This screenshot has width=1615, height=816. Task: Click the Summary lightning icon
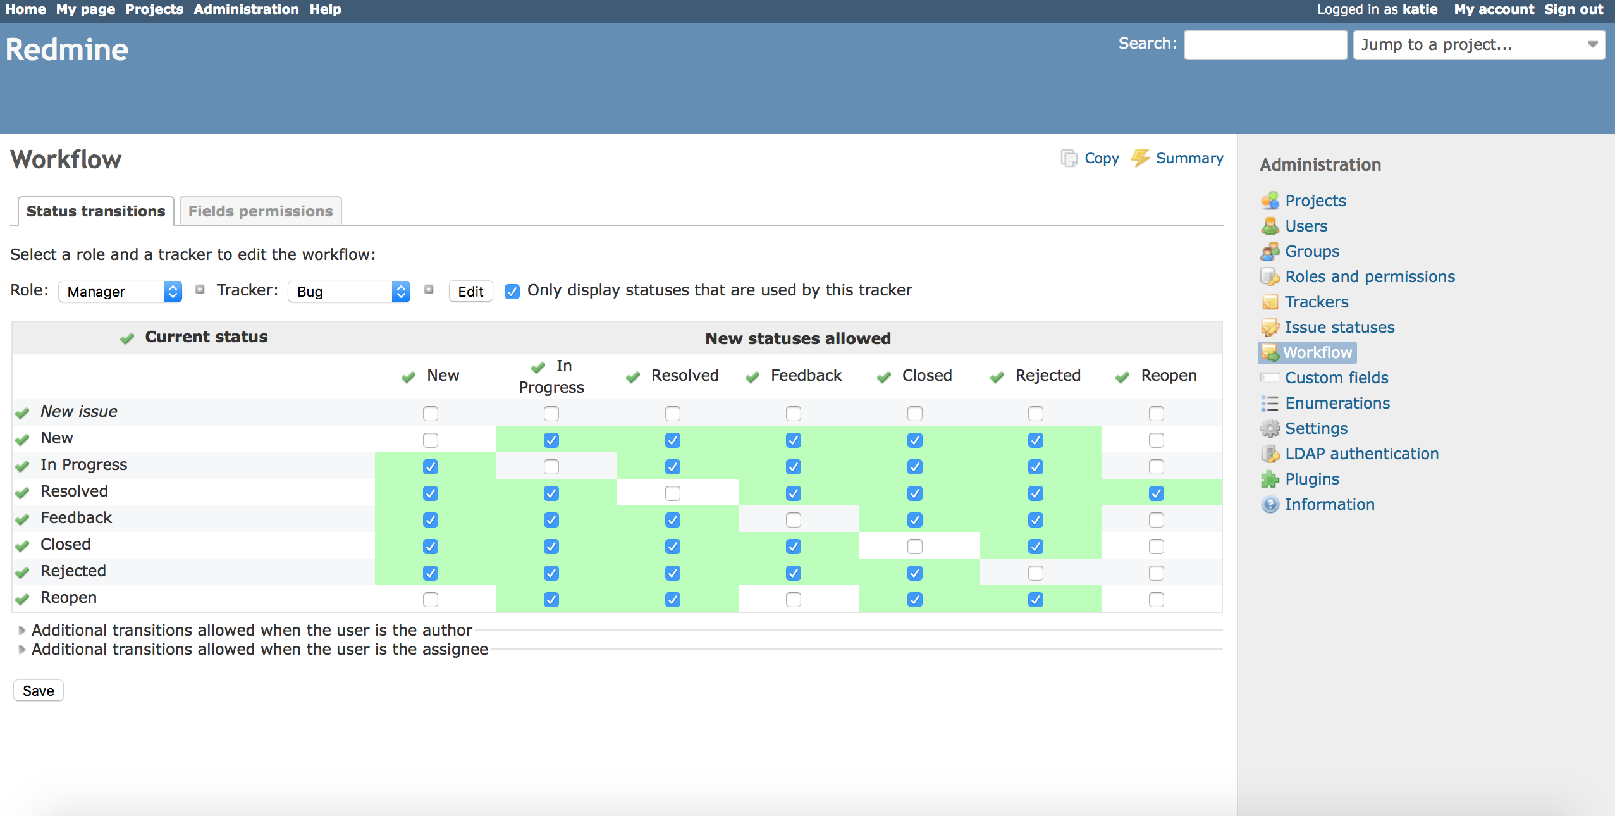click(1140, 158)
